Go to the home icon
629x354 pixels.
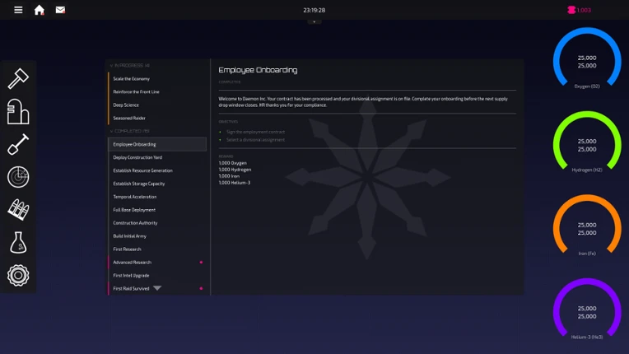[x=39, y=10]
